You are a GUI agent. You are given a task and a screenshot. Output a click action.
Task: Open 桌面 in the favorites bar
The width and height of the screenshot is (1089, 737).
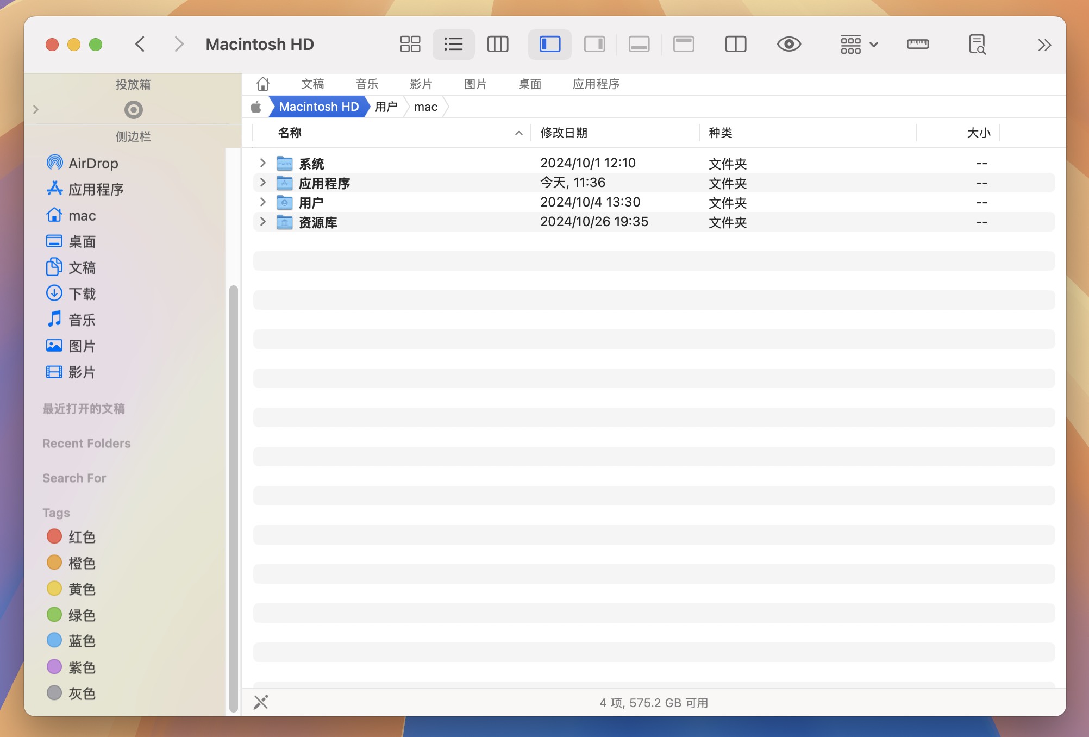[x=530, y=84]
